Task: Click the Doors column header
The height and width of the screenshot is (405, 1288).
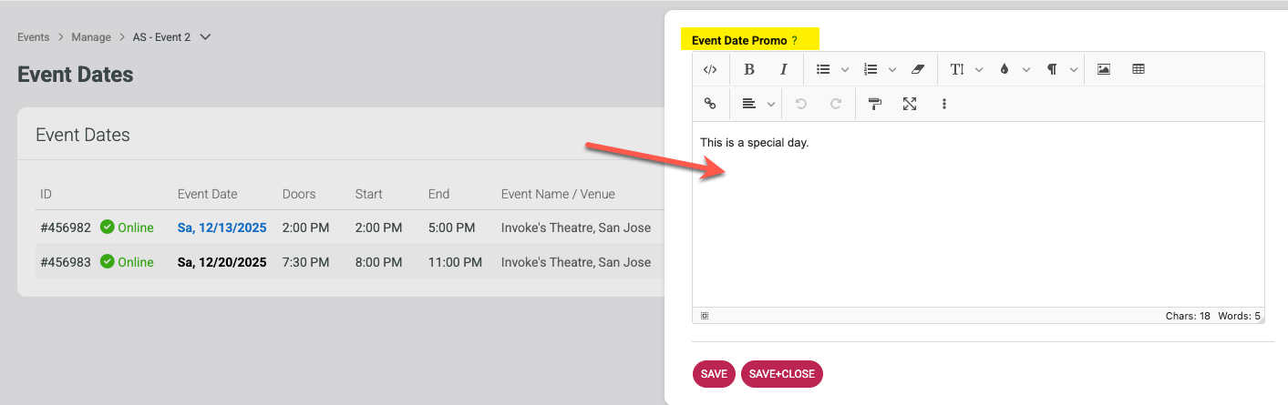Action: 299,194
